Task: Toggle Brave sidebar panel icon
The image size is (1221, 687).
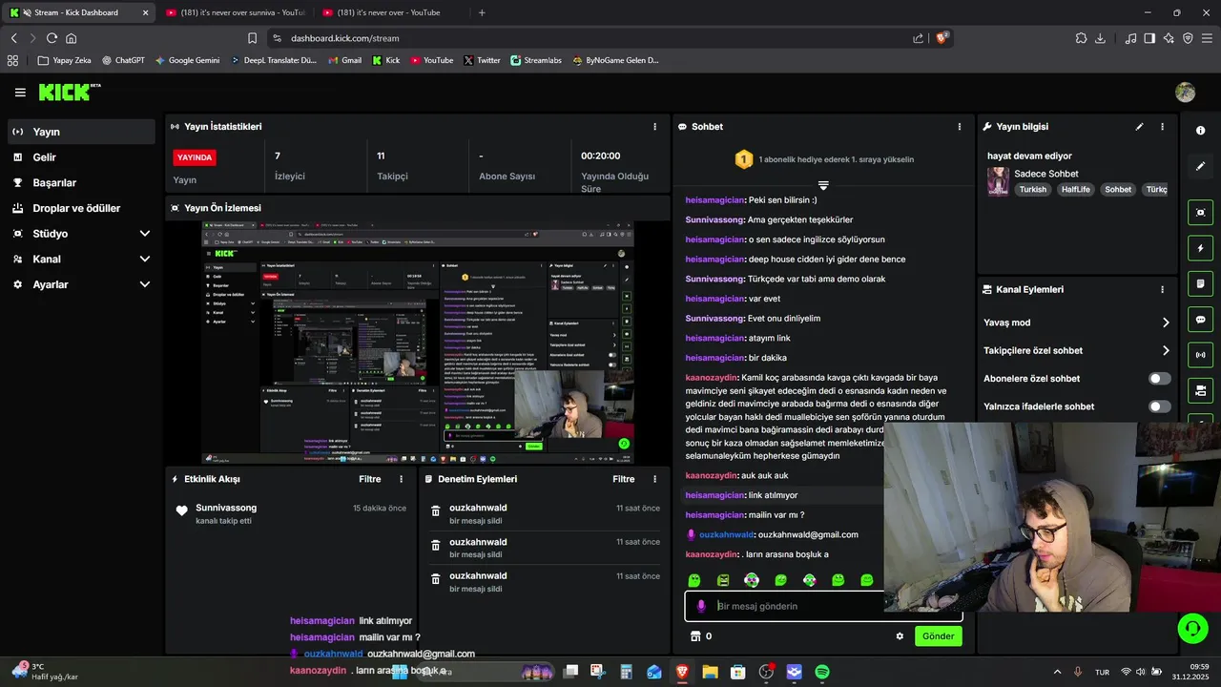Action: (x=1149, y=38)
